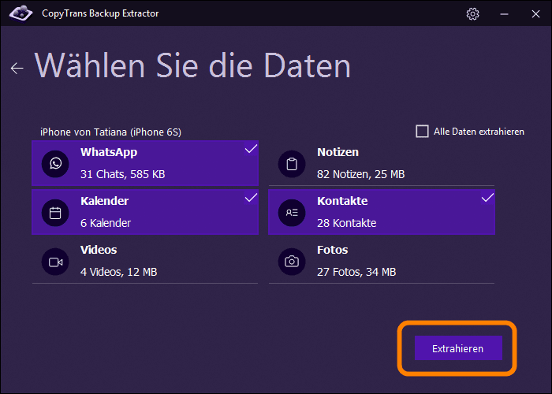Click the Videos camcorder icon

click(x=55, y=262)
